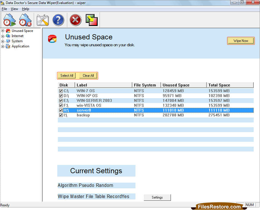
Task: Uncheck the D:\ drive checkbox
Action: click(61, 96)
